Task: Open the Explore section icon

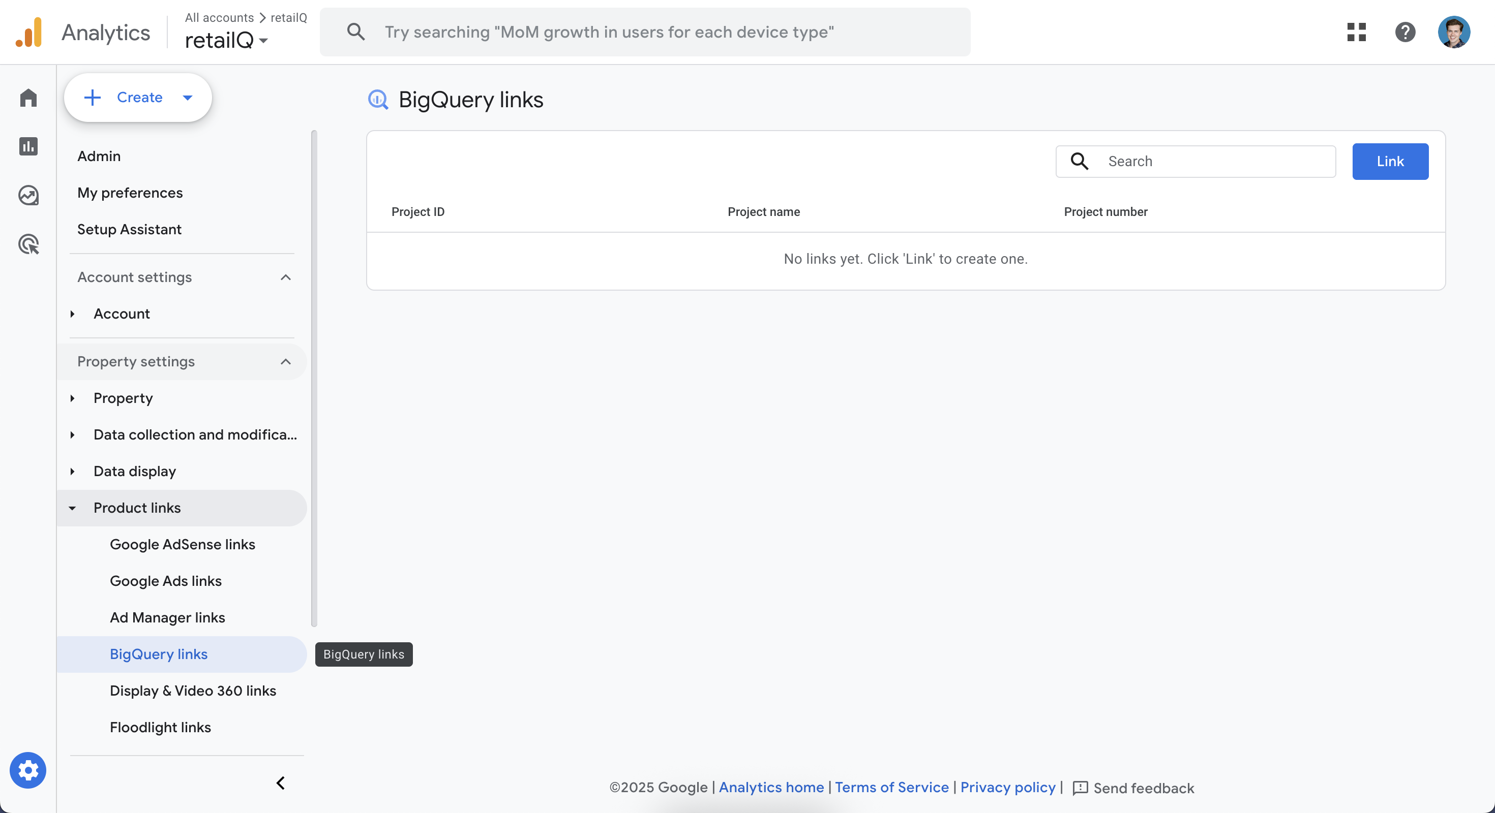Action: coord(28,196)
